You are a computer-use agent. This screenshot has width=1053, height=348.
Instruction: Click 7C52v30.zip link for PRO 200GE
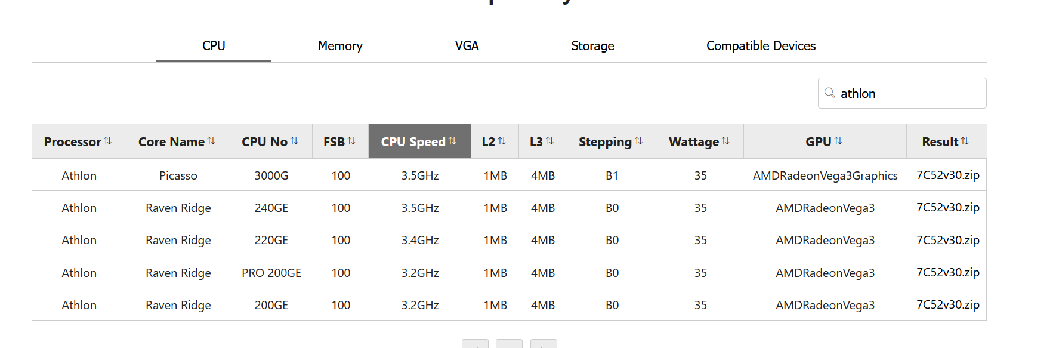(x=947, y=273)
